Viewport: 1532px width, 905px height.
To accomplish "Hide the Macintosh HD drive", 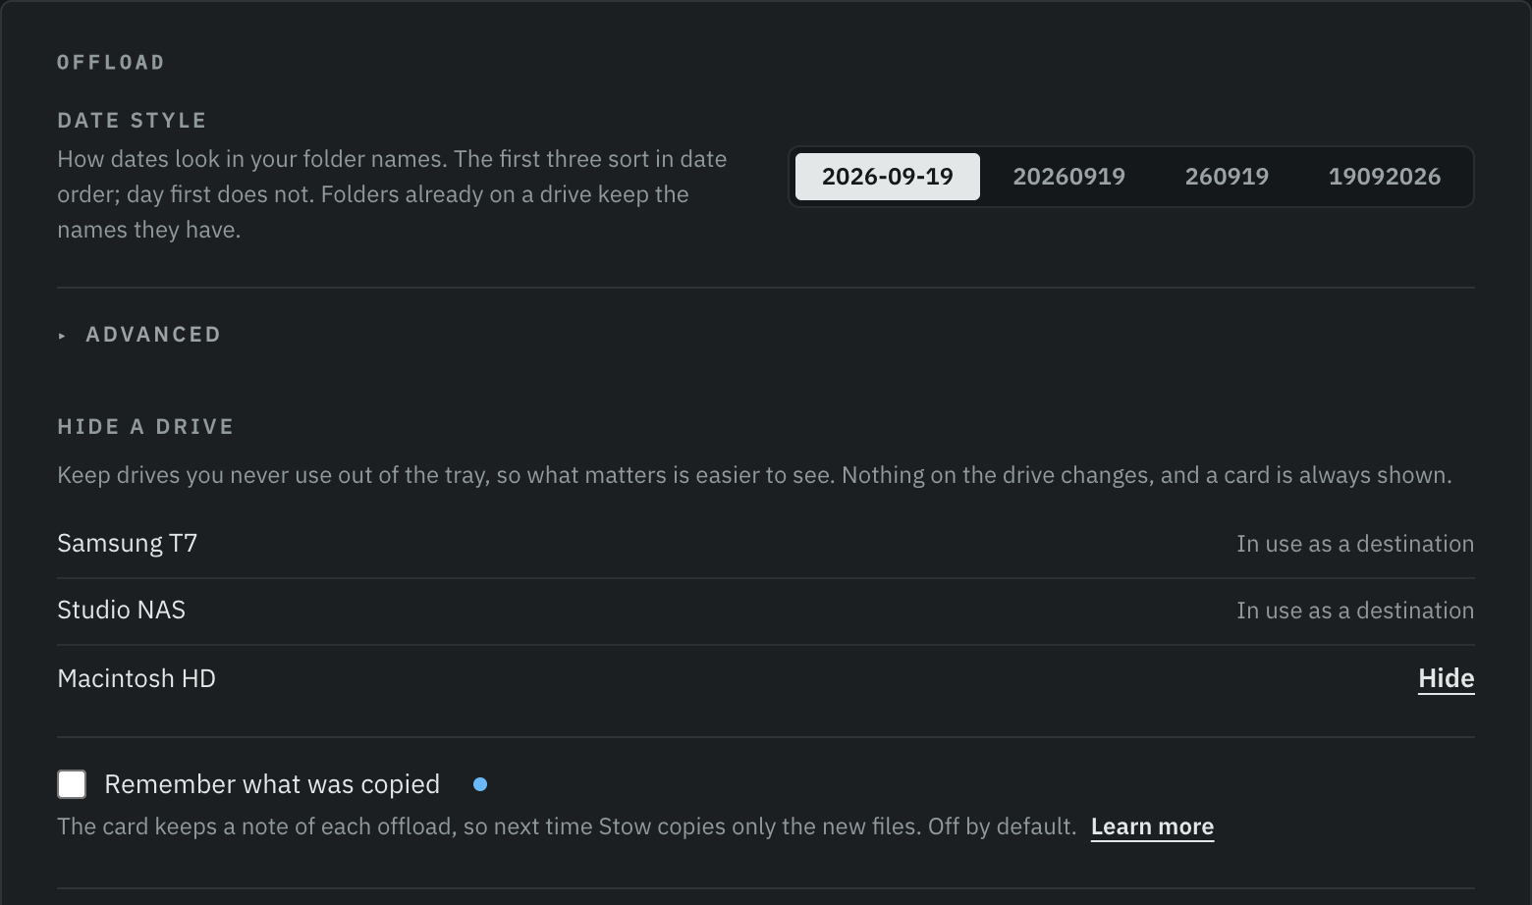I will [1446, 678].
